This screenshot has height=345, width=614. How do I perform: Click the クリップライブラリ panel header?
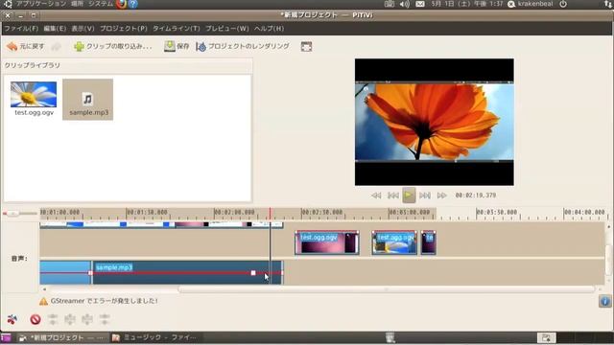[33, 65]
